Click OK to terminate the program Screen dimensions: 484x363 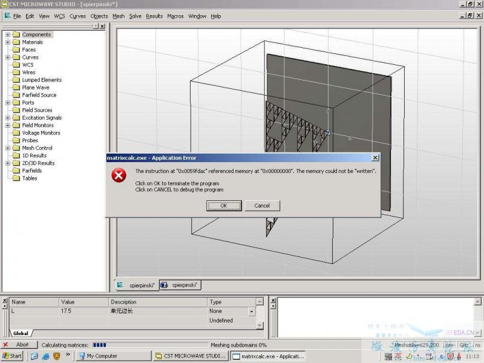tap(224, 206)
